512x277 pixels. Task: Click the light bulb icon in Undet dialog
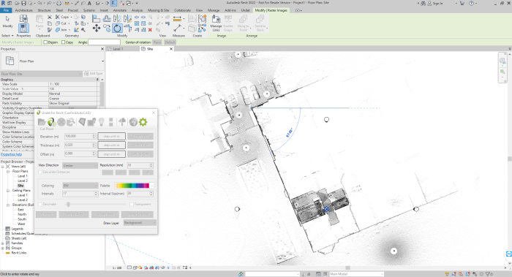tap(102, 122)
